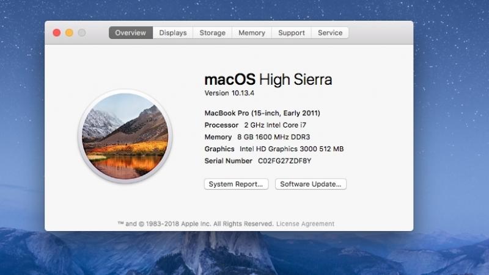
Task: Click the Processor value 2 GHz Intel Core i7
Action: point(275,125)
